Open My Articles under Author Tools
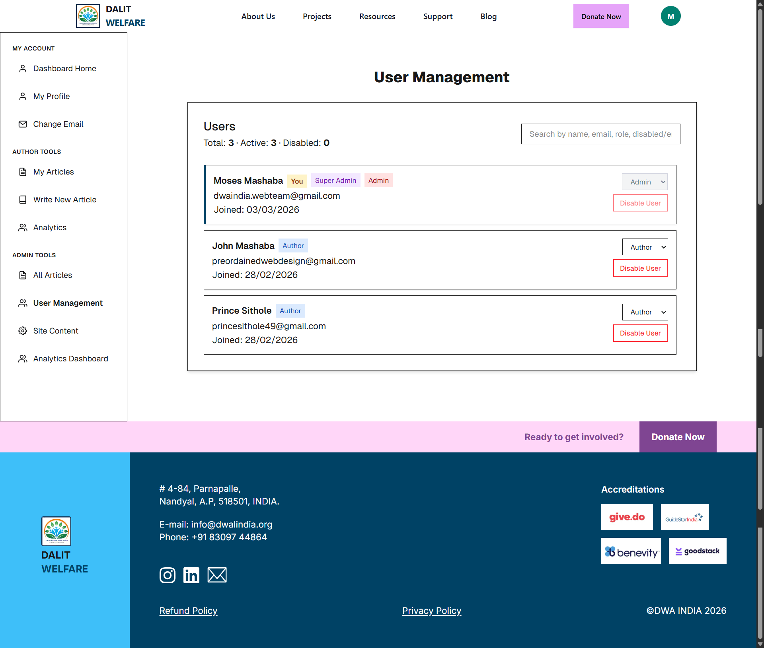 pyautogui.click(x=53, y=172)
